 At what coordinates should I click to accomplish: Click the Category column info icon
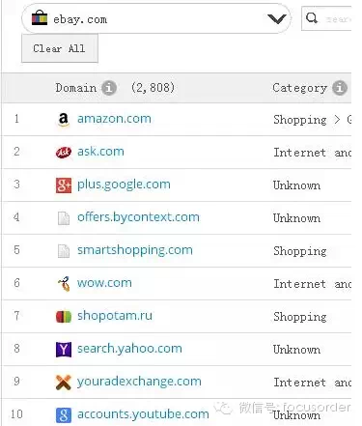click(340, 88)
